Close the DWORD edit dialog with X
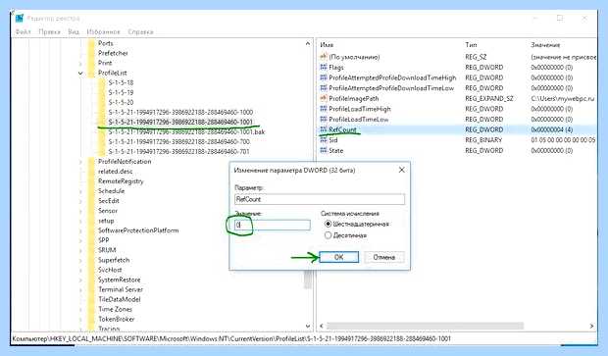608x356 pixels. click(x=402, y=170)
